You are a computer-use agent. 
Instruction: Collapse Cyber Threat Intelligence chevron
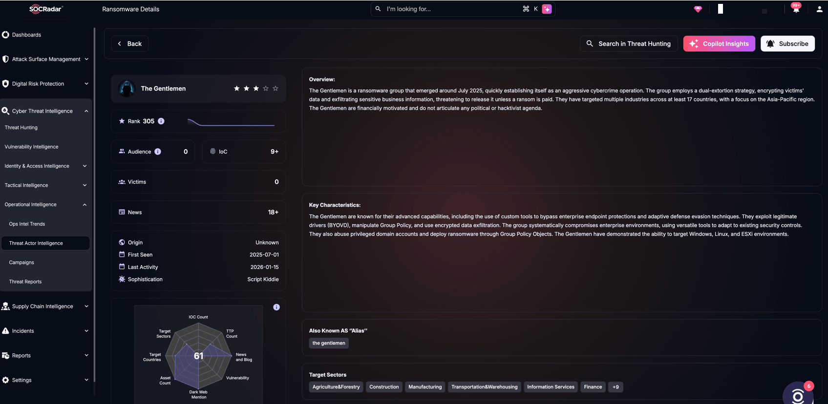coord(86,111)
